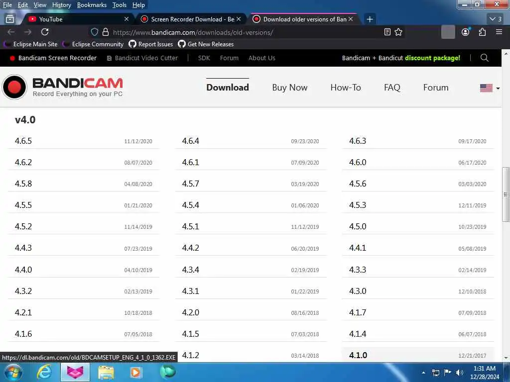This screenshot has width=510, height=382.
Task: Open the View menu
Action: (x=40, y=5)
